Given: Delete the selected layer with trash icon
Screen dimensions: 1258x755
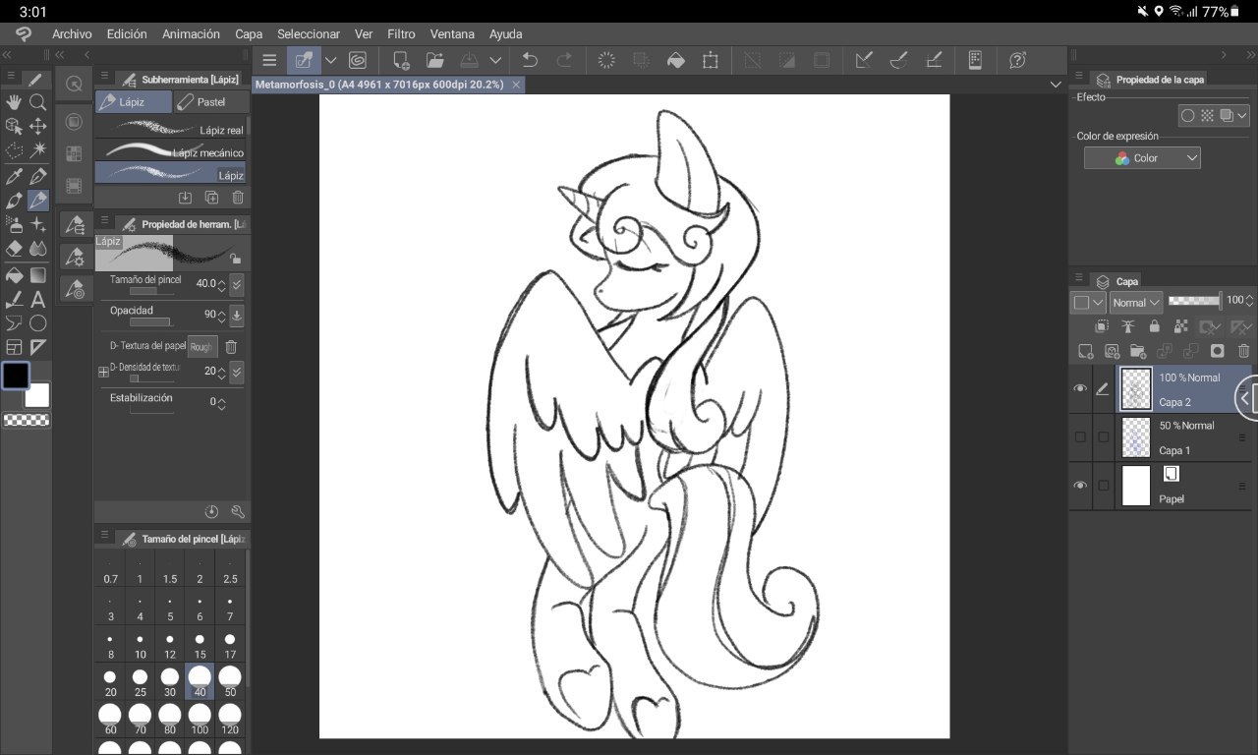Looking at the screenshot, I should coord(1244,351).
